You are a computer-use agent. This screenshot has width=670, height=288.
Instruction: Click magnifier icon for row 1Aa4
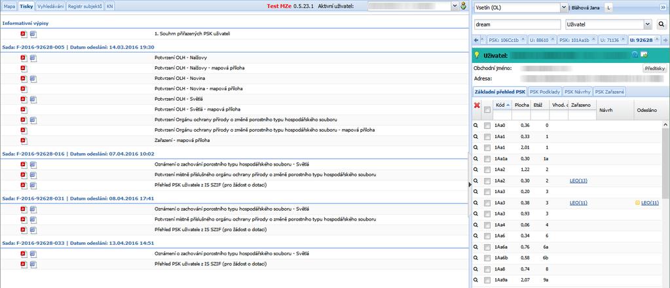point(475,225)
